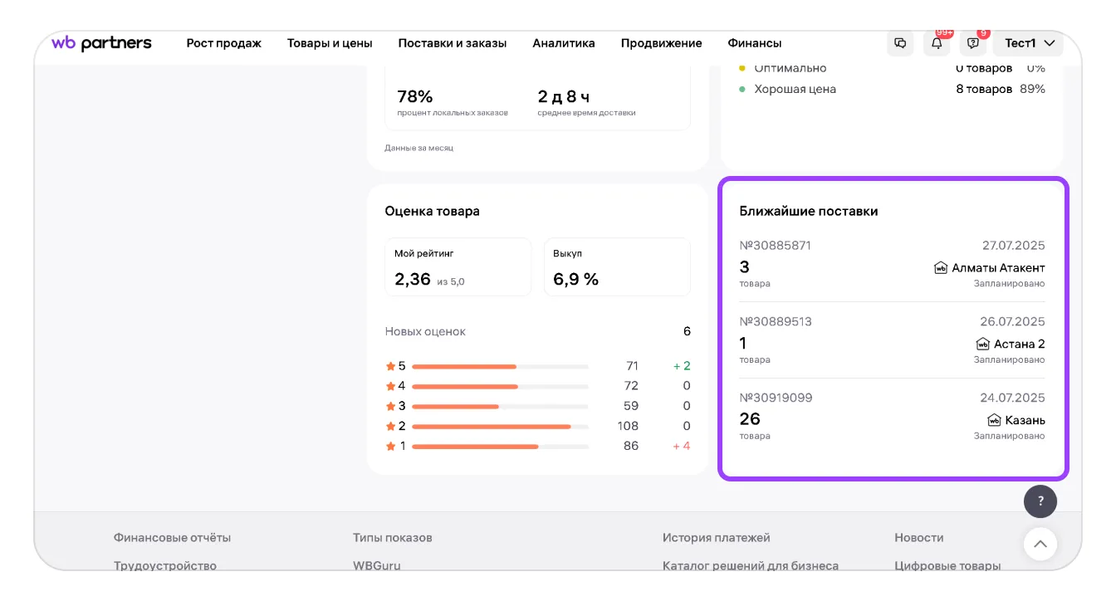Open the Товары и цены menu
The height and width of the screenshot is (601, 1116).
coord(330,43)
